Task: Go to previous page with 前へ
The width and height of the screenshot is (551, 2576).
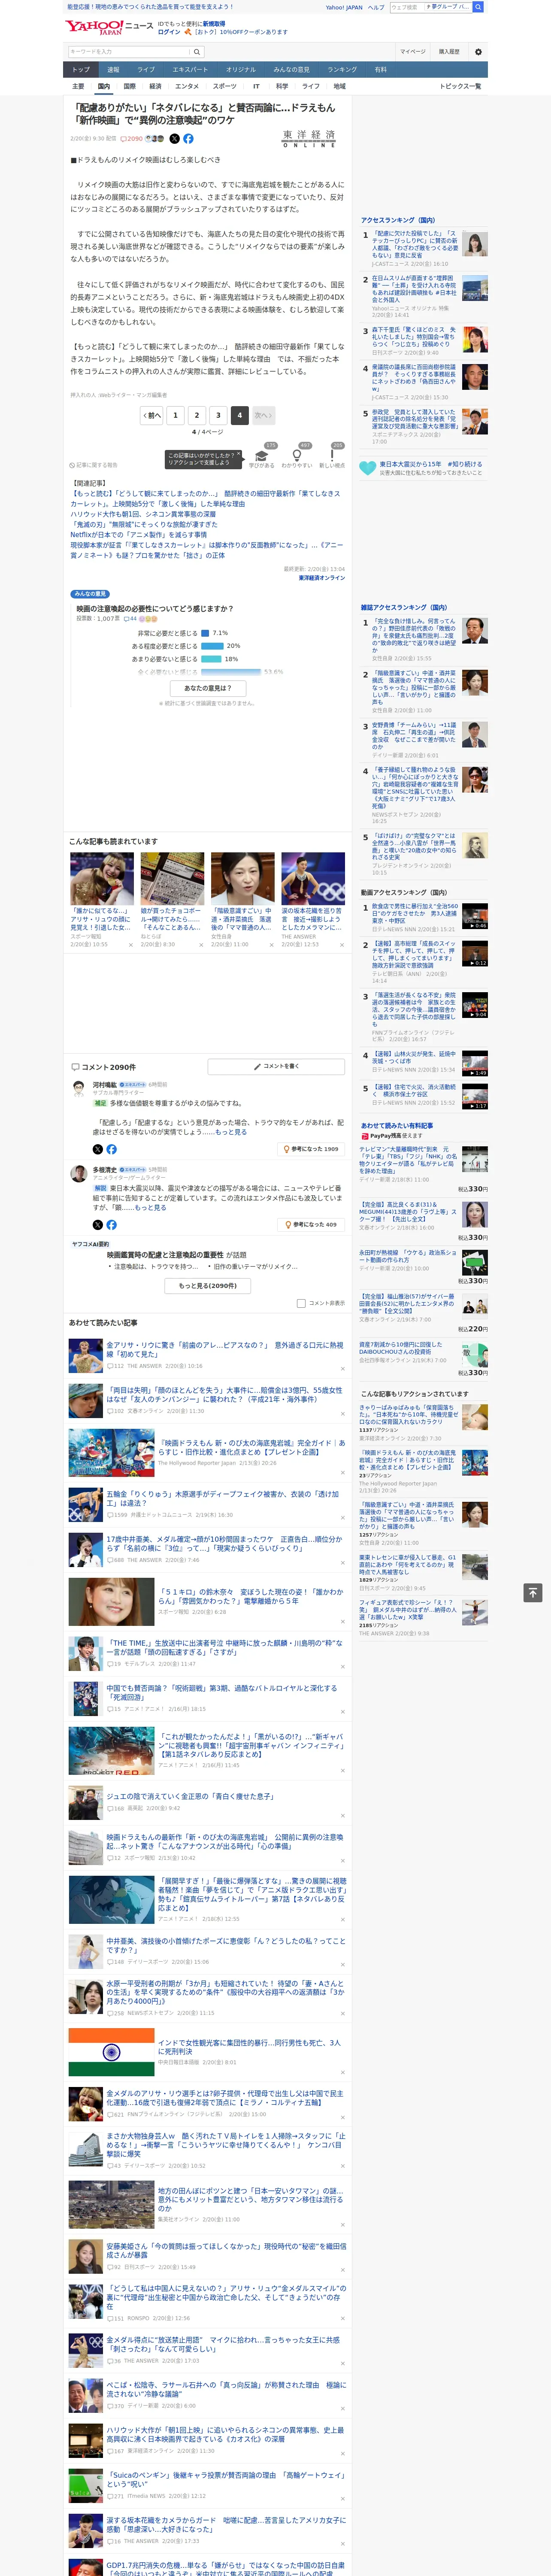Action: pos(151,415)
